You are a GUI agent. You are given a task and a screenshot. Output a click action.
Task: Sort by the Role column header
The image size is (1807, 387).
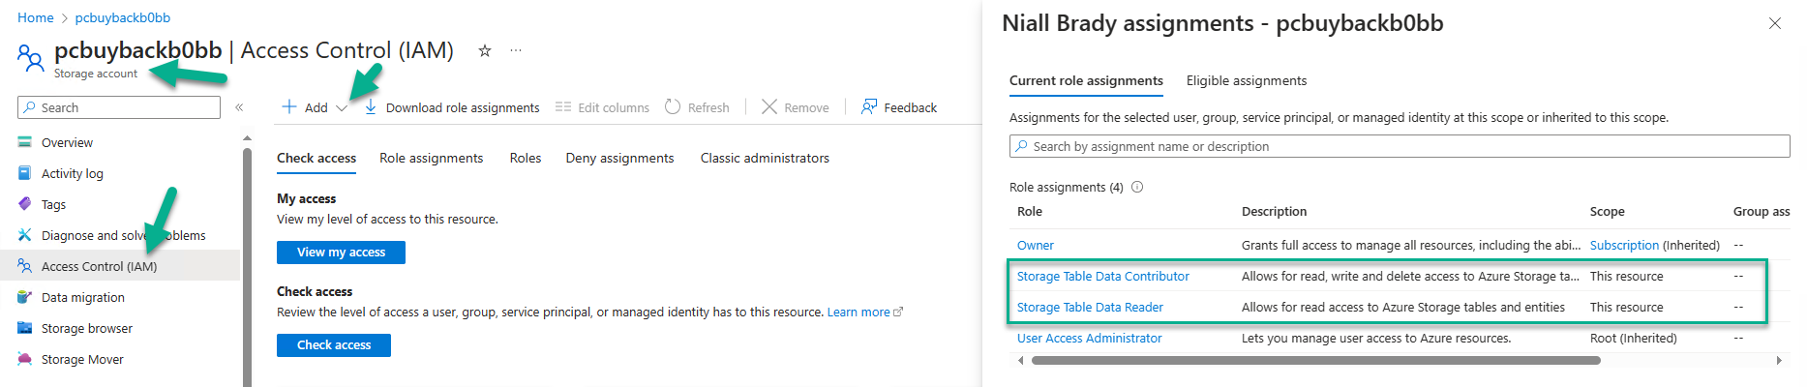pyautogui.click(x=1030, y=211)
